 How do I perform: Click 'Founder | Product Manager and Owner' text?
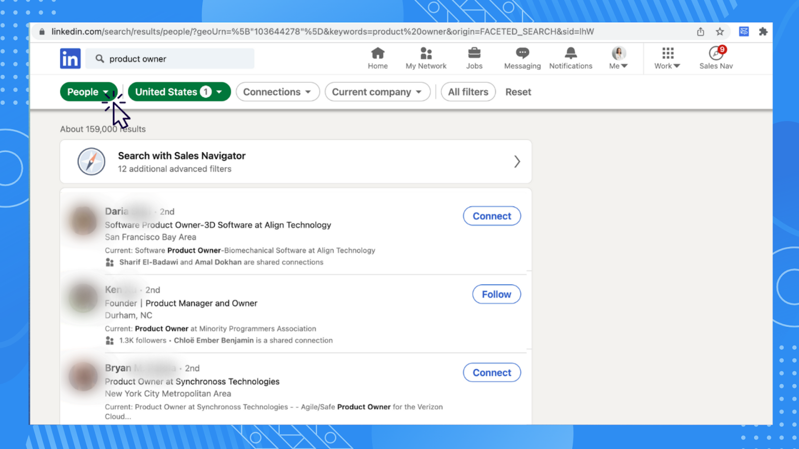pos(181,303)
